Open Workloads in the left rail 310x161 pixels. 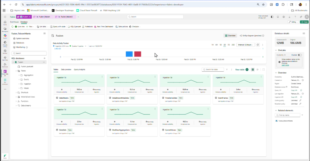pos(5,65)
